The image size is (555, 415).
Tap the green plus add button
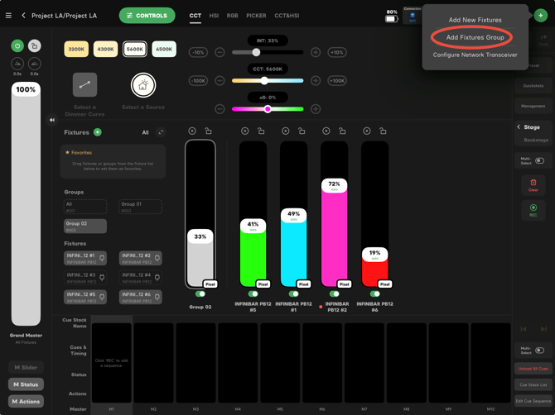click(540, 16)
